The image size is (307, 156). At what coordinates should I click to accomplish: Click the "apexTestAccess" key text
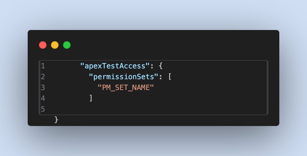(115, 66)
